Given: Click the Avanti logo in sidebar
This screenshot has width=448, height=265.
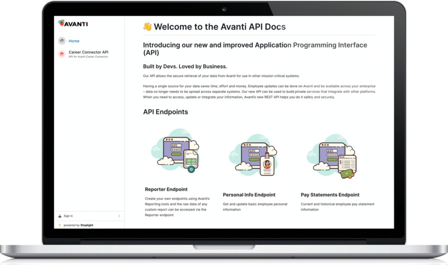Looking at the screenshot, I should pos(73,23).
